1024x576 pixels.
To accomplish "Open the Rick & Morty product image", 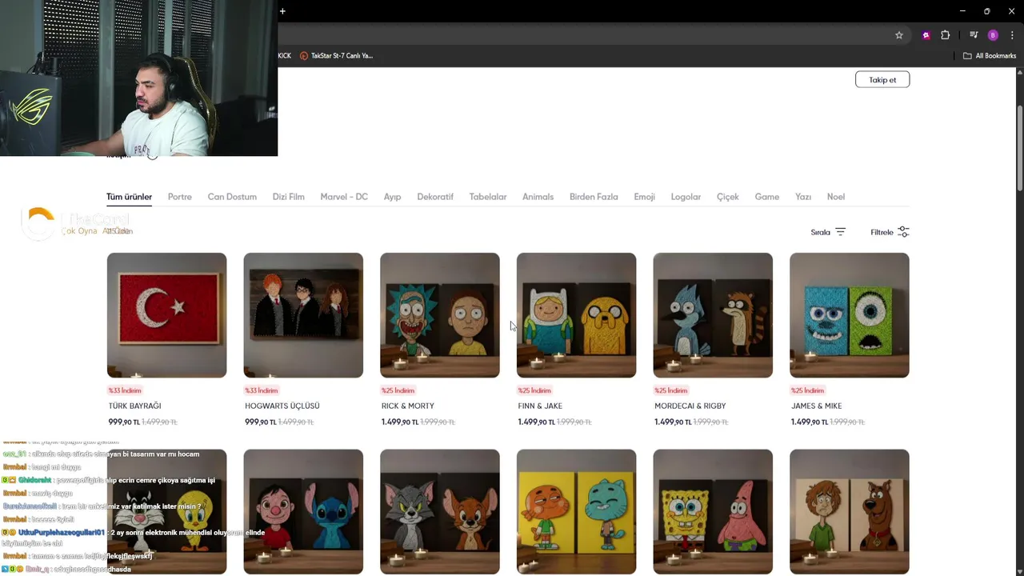I will [x=440, y=315].
